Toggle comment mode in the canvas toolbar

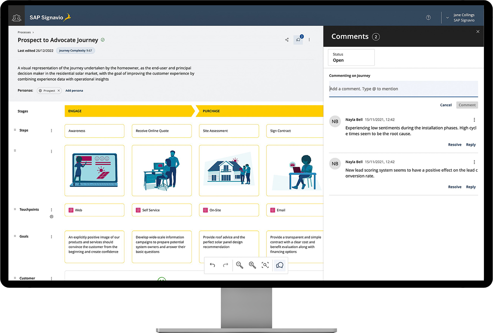point(279,265)
